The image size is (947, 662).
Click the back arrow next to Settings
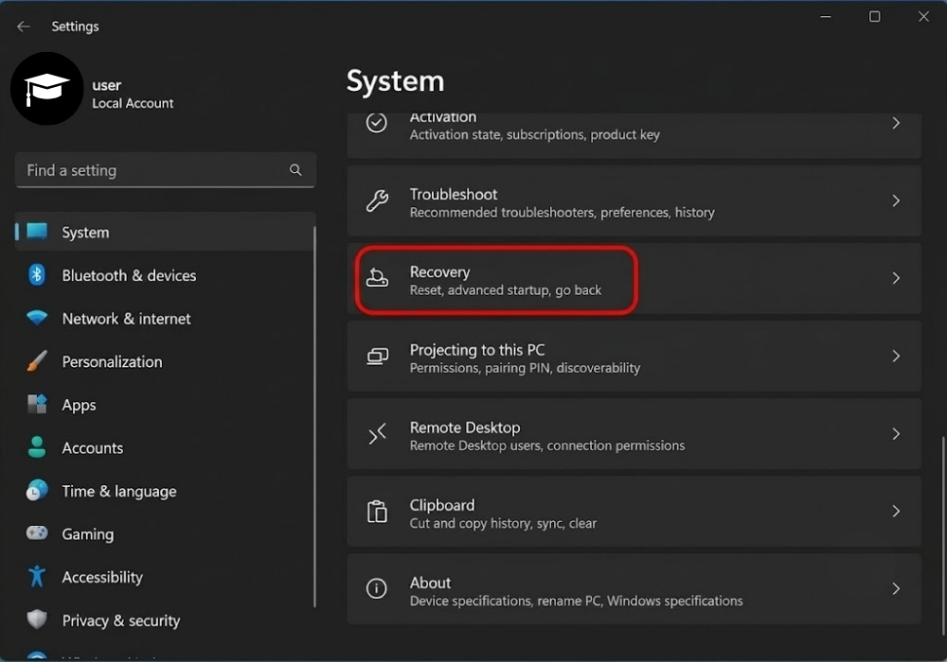24,26
